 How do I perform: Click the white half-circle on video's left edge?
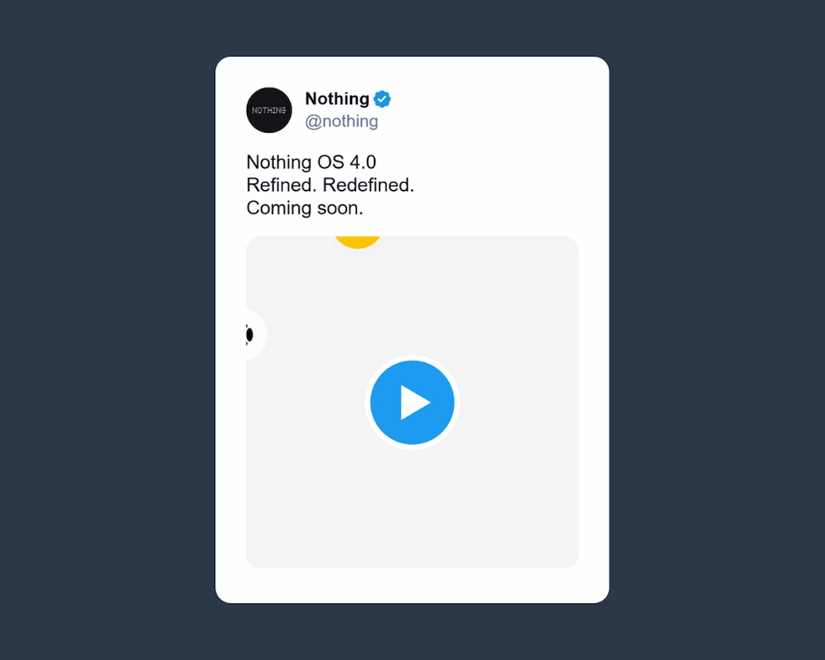pyautogui.click(x=257, y=335)
